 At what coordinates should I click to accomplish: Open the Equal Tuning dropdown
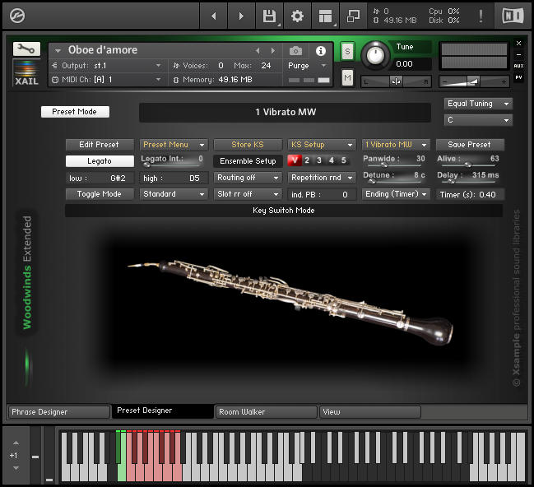[x=478, y=104]
